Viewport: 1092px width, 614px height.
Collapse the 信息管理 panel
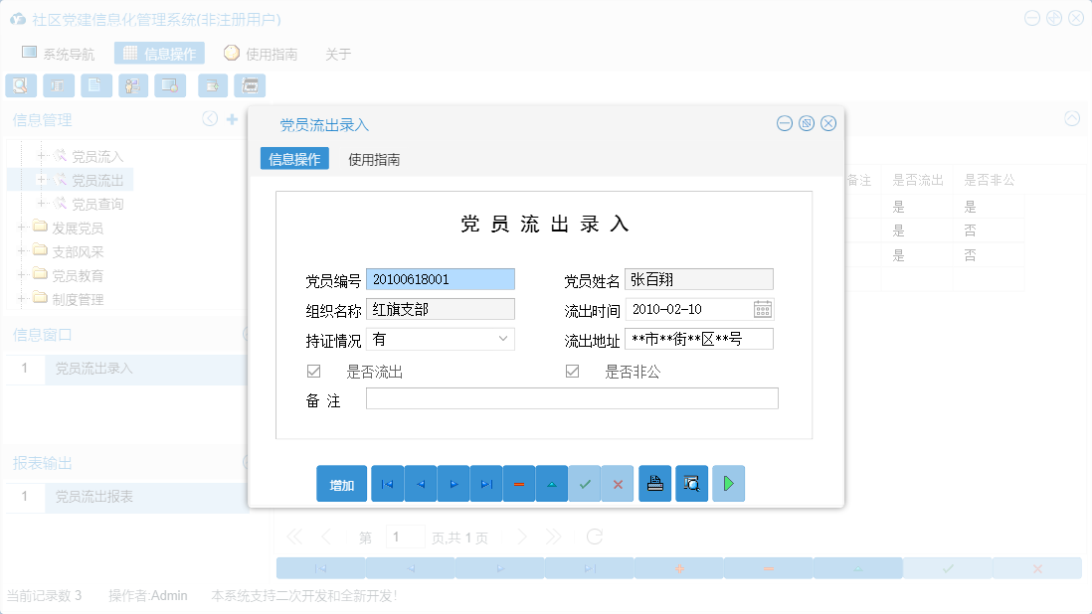pos(209,118)
